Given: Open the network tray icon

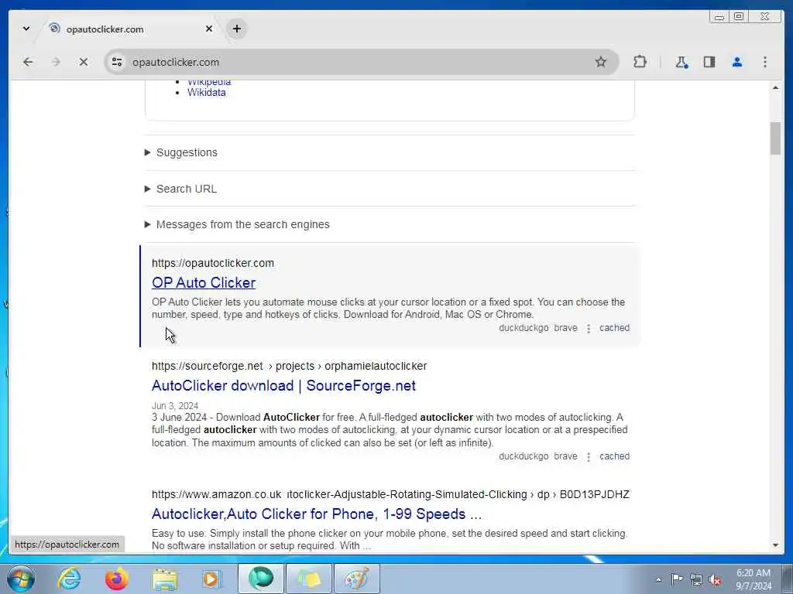Looking at the screenshot, I should click(x=696, y=579).
